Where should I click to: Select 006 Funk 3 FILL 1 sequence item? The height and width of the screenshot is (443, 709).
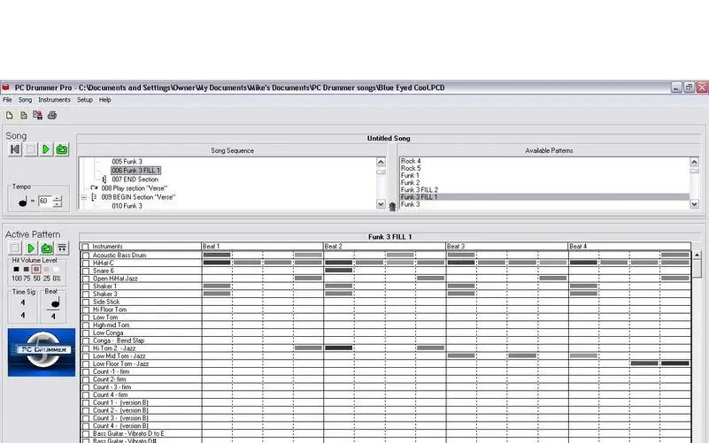click(135, 171)
